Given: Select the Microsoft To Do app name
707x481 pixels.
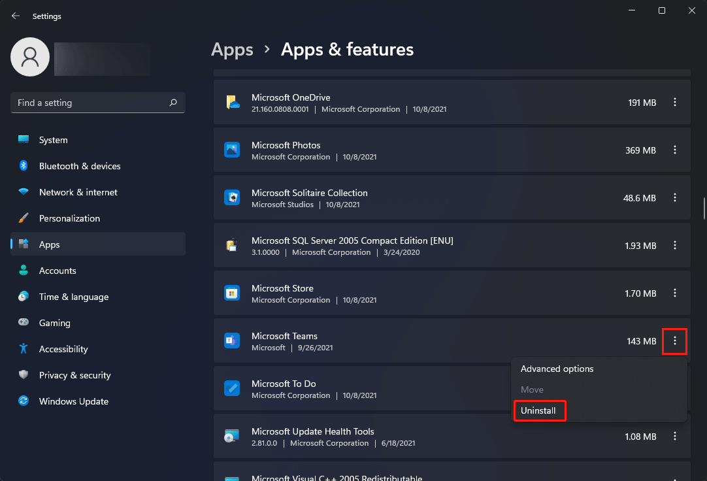Looking at the screenshot, I should 284,384.
